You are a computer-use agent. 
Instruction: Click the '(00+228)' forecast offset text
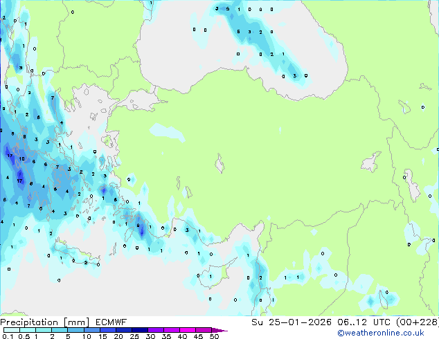[x=417, y=322]
